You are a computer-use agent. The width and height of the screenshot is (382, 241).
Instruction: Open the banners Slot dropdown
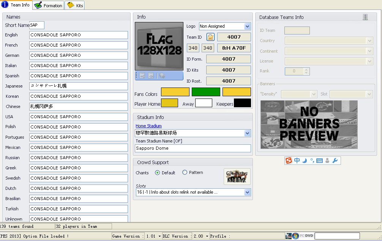(369, 94)
